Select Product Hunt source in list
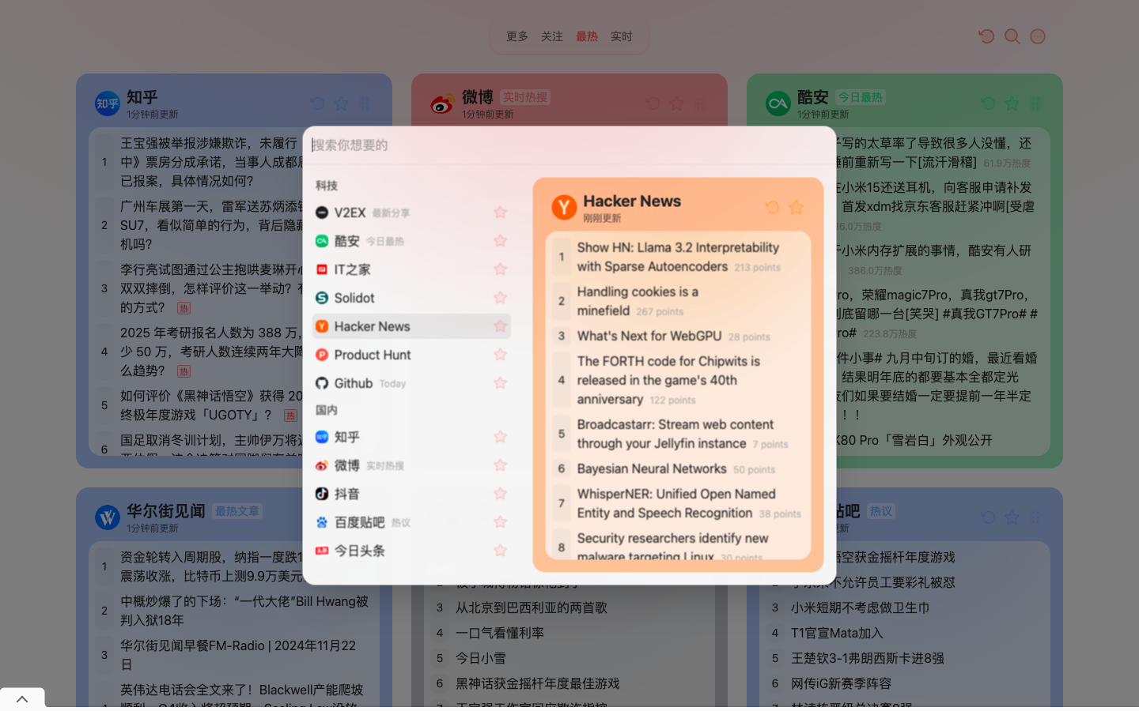The height and width of the screenshot is (711, 1139). click(x=411, y=355)
